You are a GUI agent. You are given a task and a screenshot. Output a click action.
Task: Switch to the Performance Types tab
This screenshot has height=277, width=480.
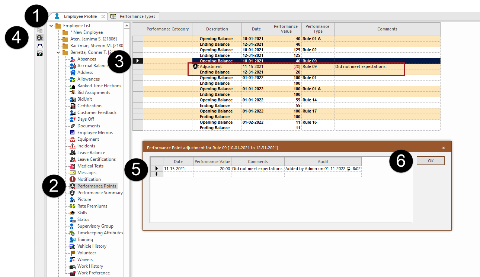134,16
